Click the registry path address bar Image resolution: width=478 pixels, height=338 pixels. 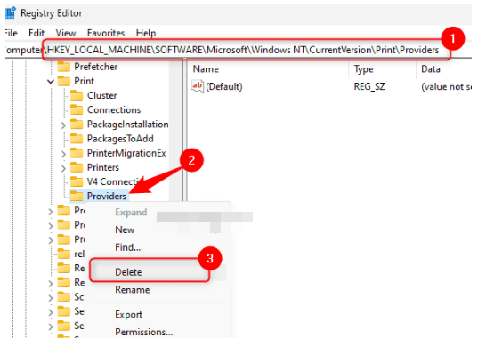pyautogui.click(x=239, y=50)
